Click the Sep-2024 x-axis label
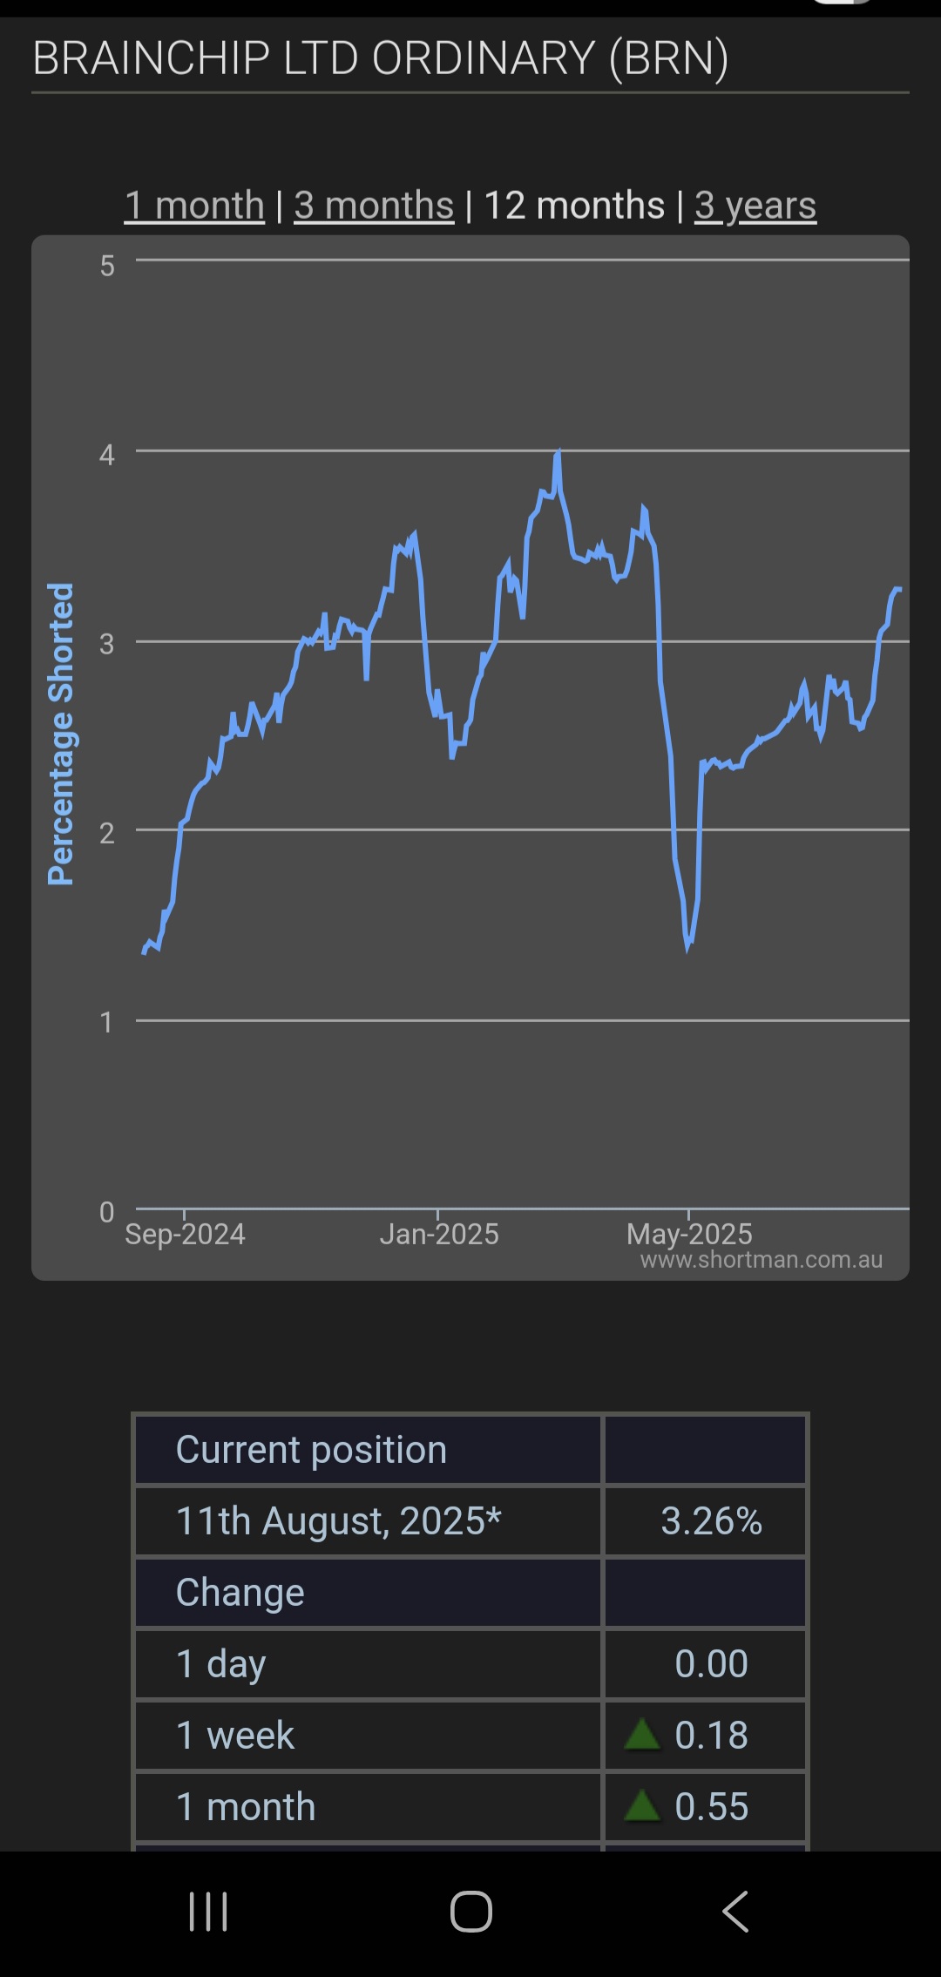This screenshot has width=941, height=1977. pos(185,1234)
